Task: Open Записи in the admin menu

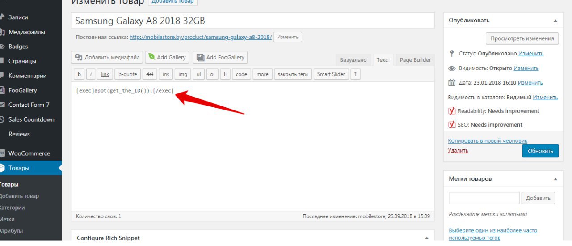Action: pyautogui.click(x=18, y=17)
